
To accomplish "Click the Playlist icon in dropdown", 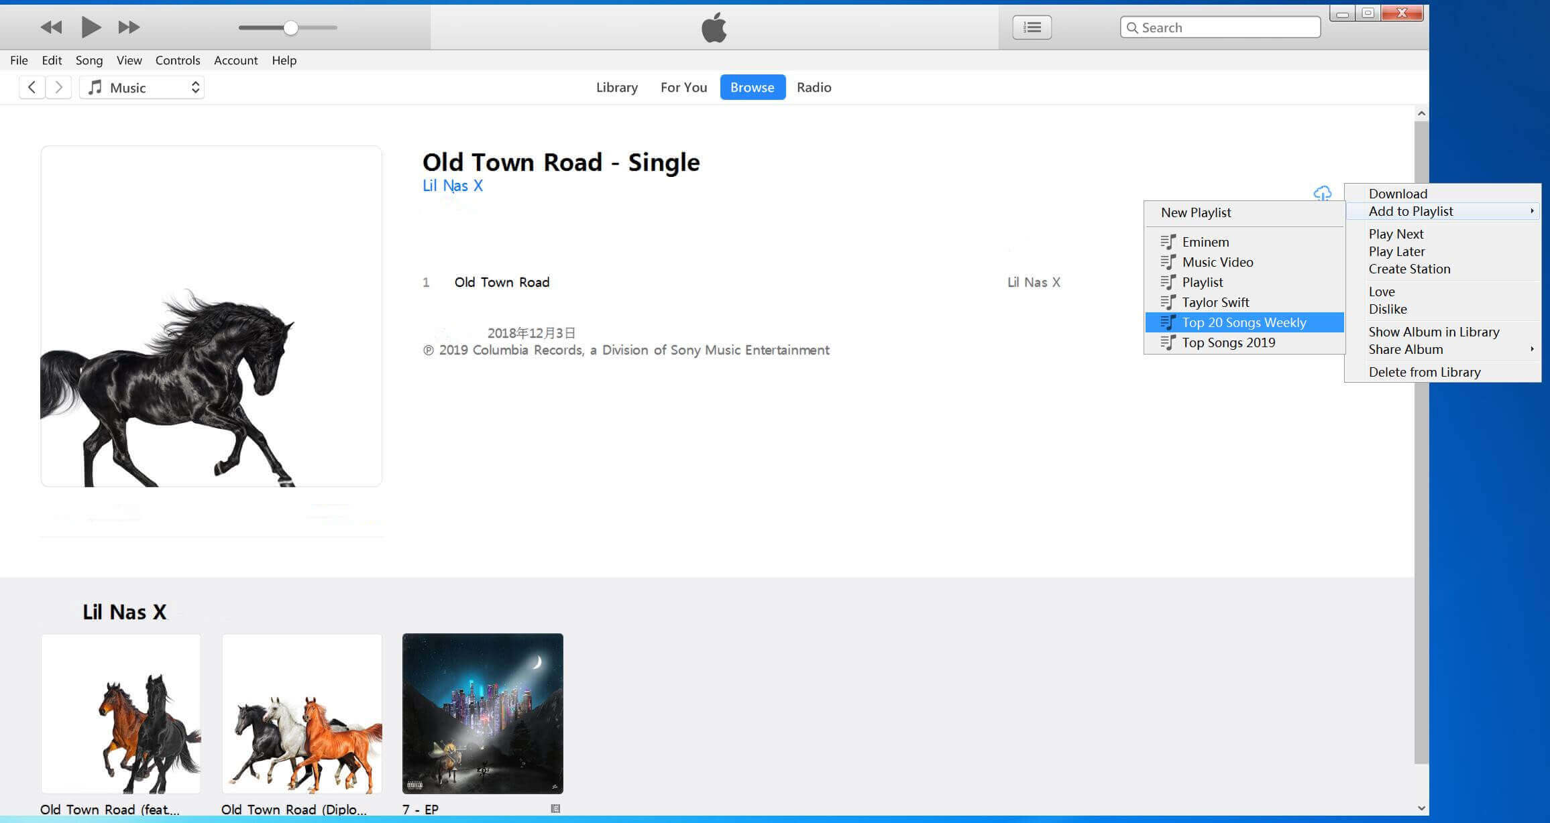I will (x=1166, y=281).
